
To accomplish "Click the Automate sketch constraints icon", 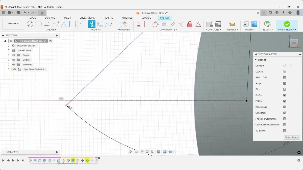I will point(123,24).
